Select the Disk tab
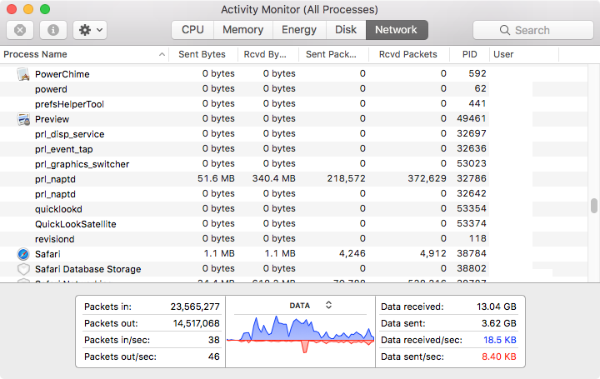The image size is (600, 379). 346,30
